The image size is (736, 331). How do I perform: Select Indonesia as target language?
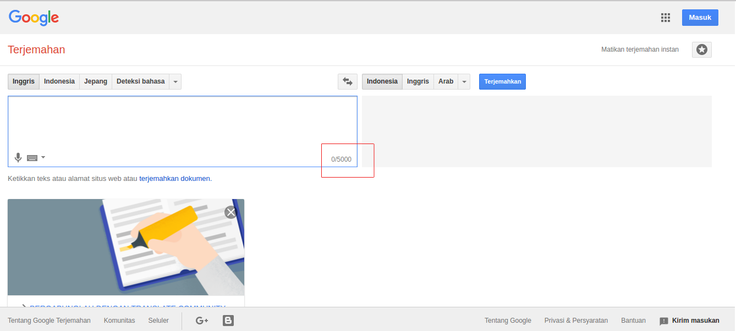click(x=382, y=81)
